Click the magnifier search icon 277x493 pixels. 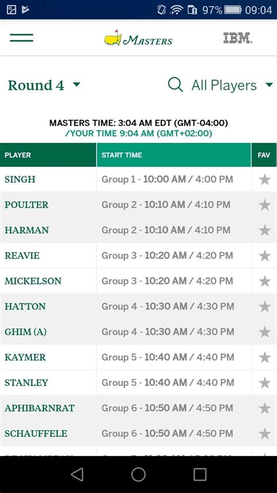click(175, 84)
